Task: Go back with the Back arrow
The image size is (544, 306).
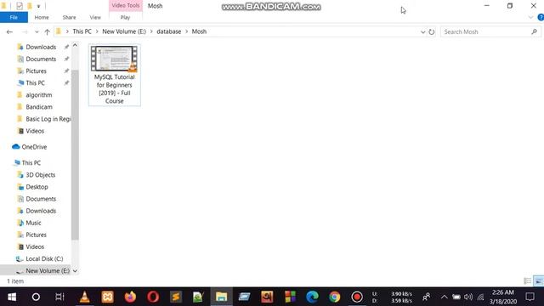Action: pyautogui.click(x=9, y=32)
